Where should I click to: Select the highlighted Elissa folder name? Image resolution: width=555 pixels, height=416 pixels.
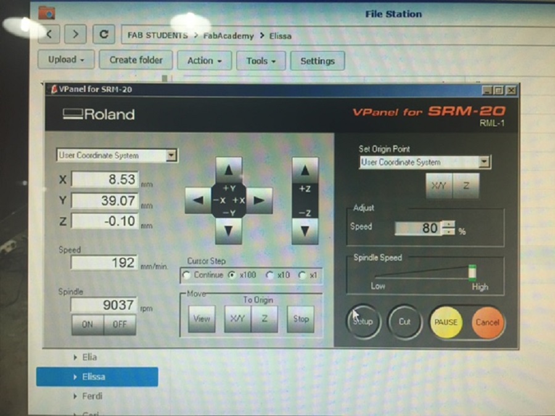[x=94, y=377]
